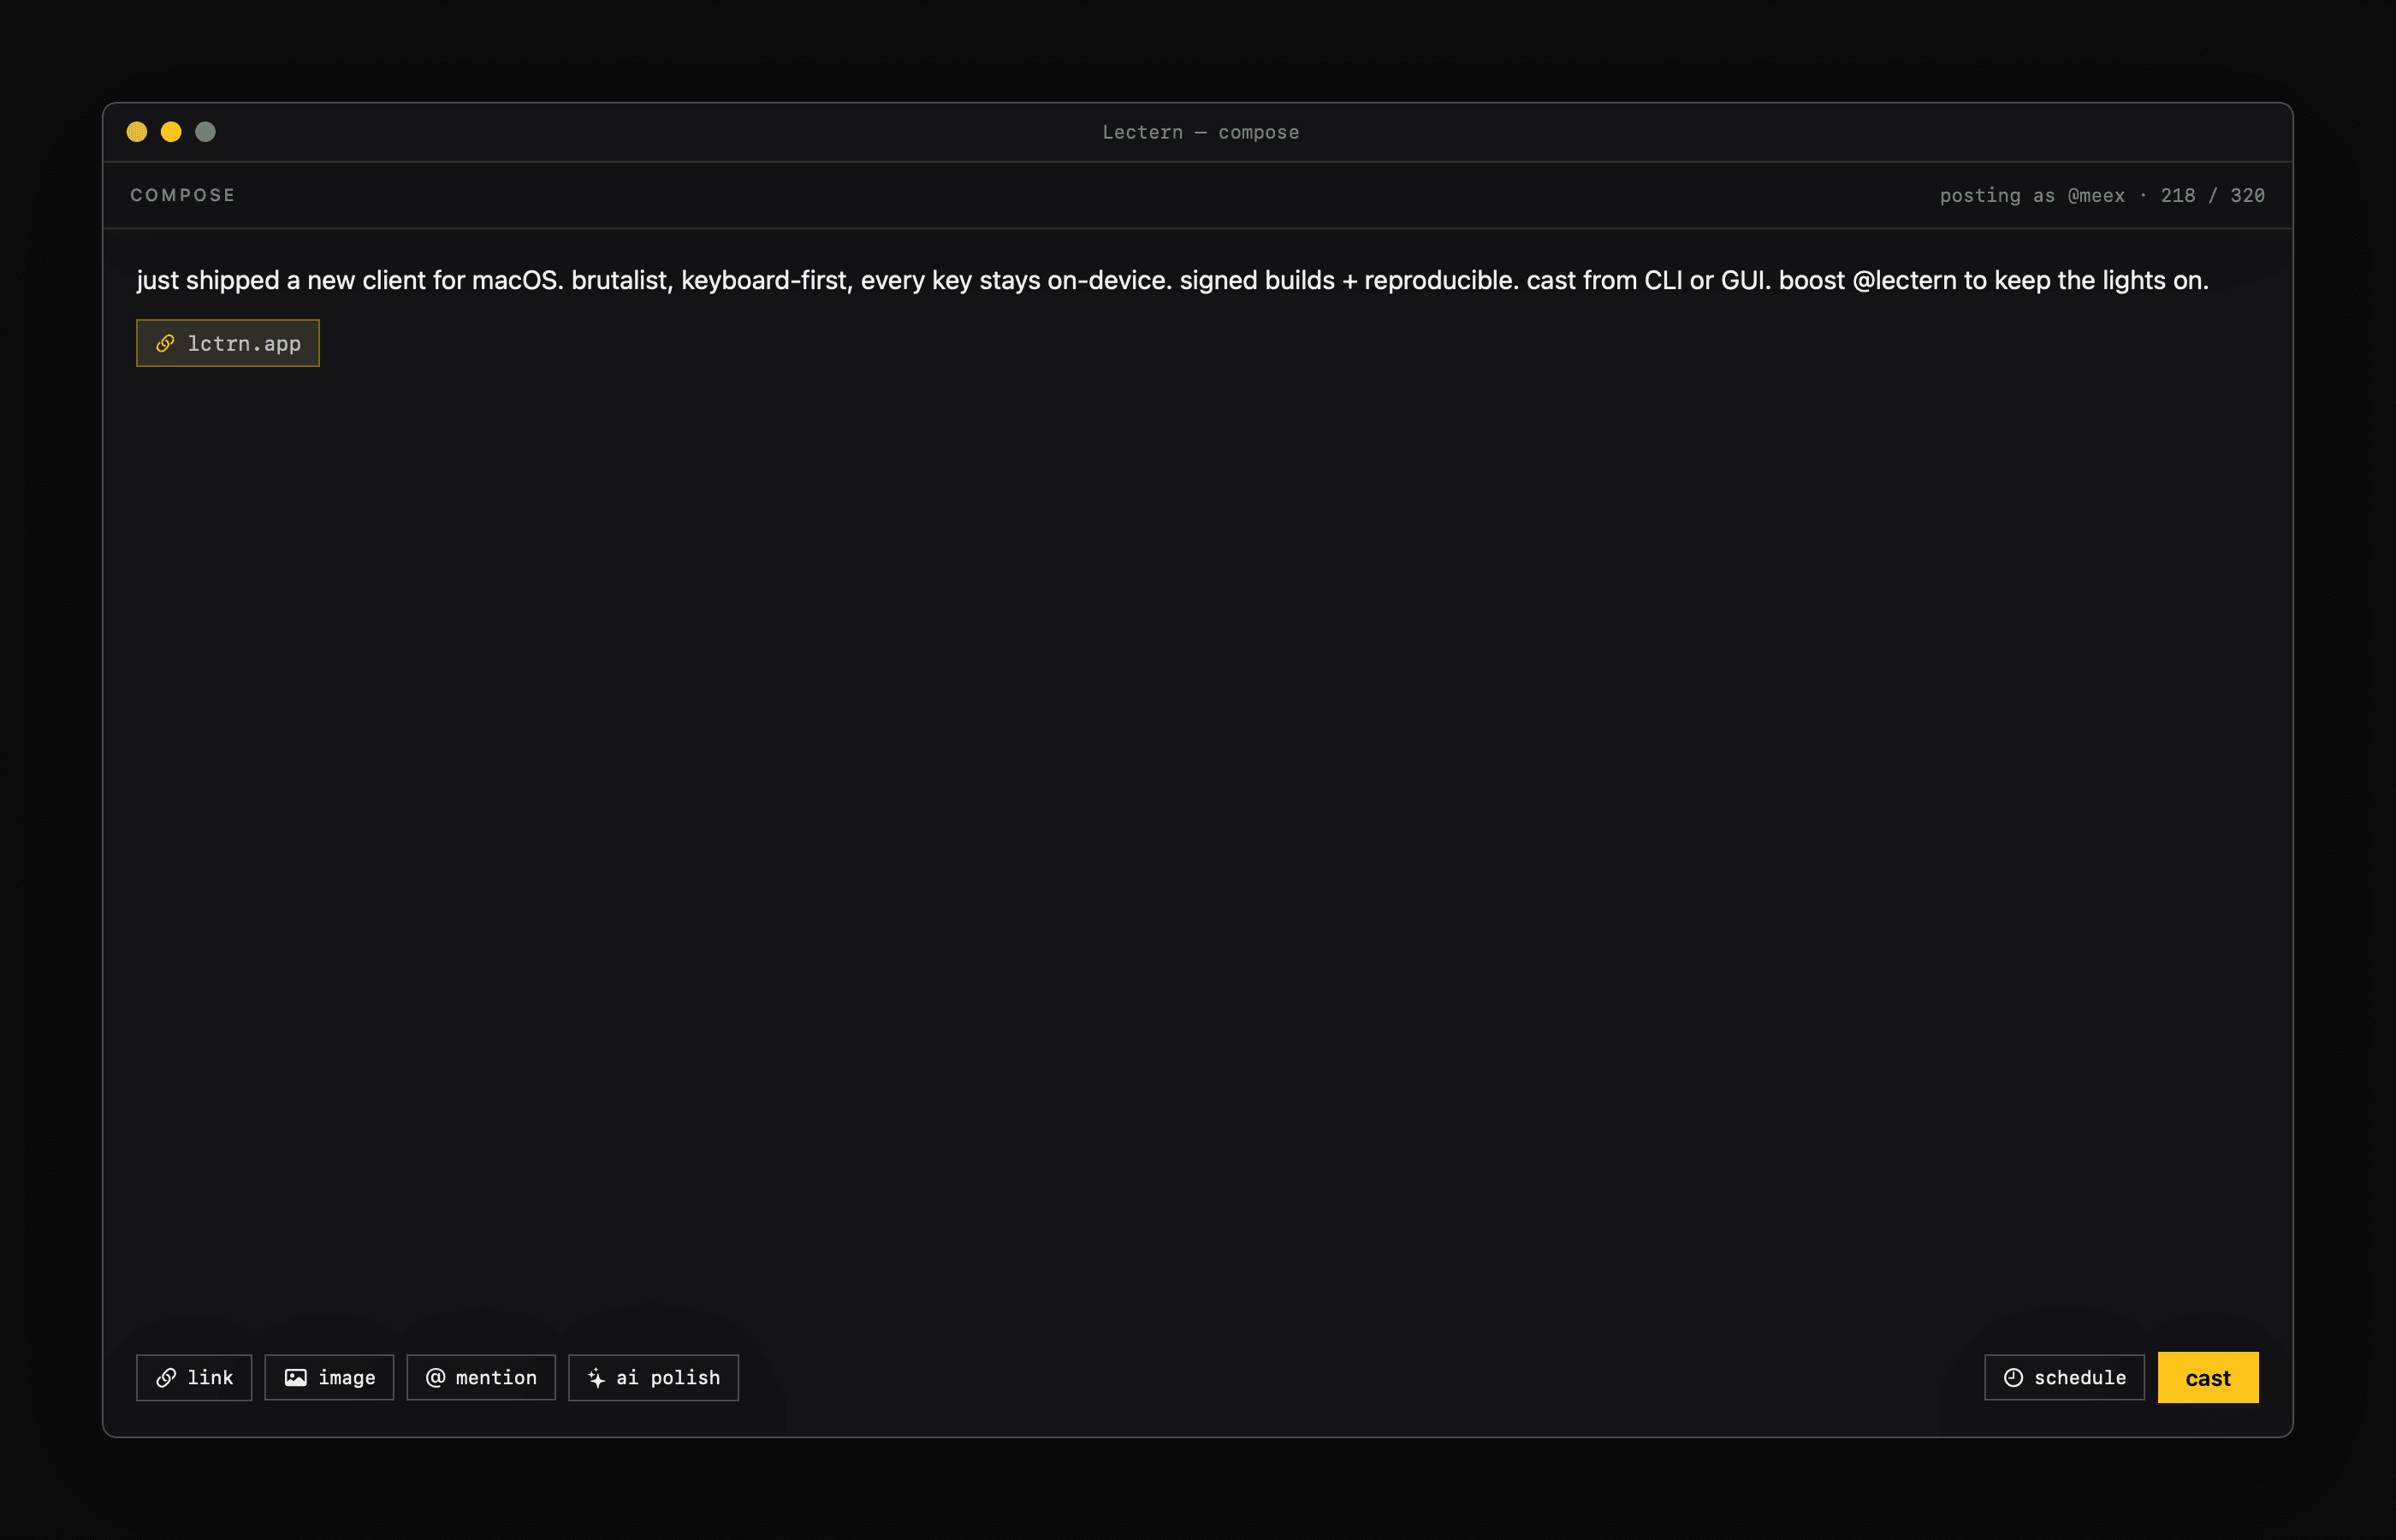Run ai polish on the draft
This screenshot has width=2396, height=1540.
pos(653,1377)
